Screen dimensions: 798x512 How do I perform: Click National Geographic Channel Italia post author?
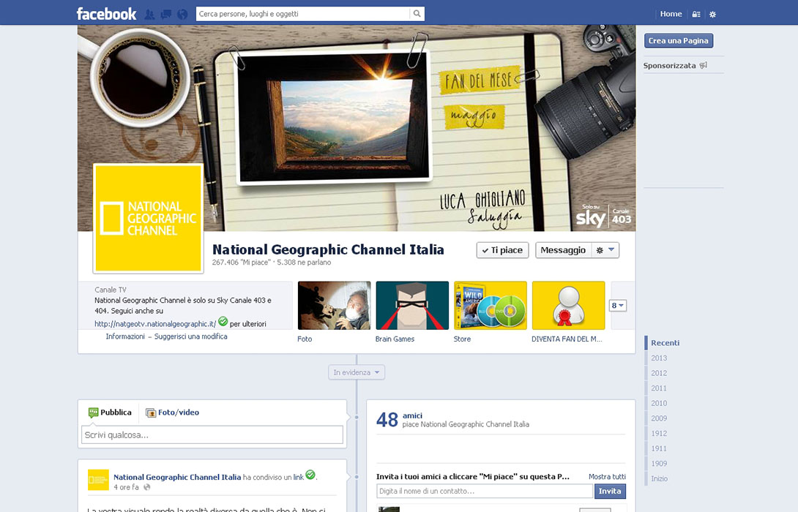(x=177, y=477)
